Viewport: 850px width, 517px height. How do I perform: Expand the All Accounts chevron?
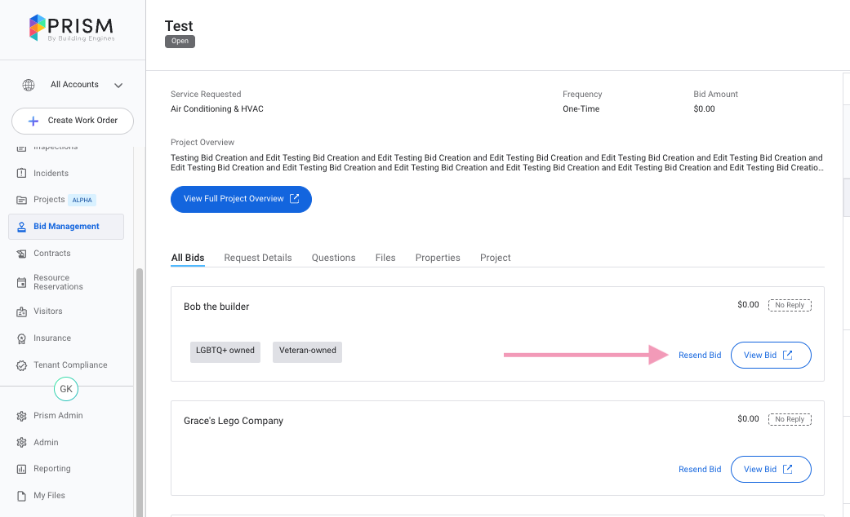click(118, 86)
